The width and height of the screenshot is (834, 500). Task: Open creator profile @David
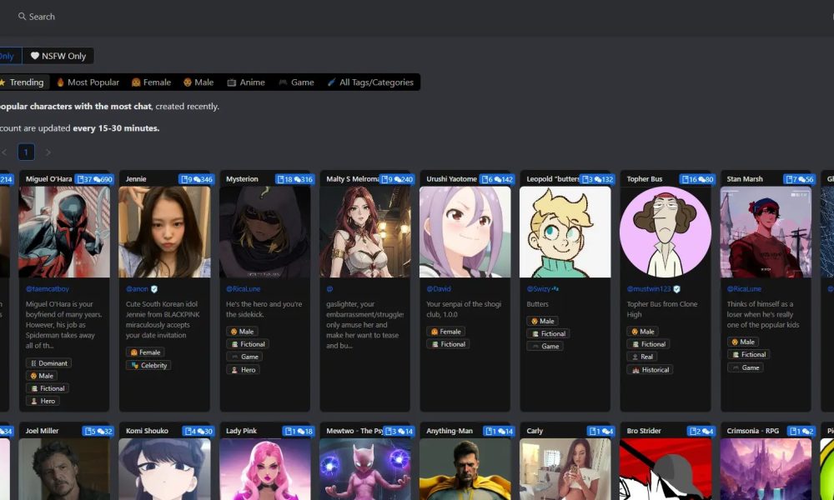tap(439, 289)
